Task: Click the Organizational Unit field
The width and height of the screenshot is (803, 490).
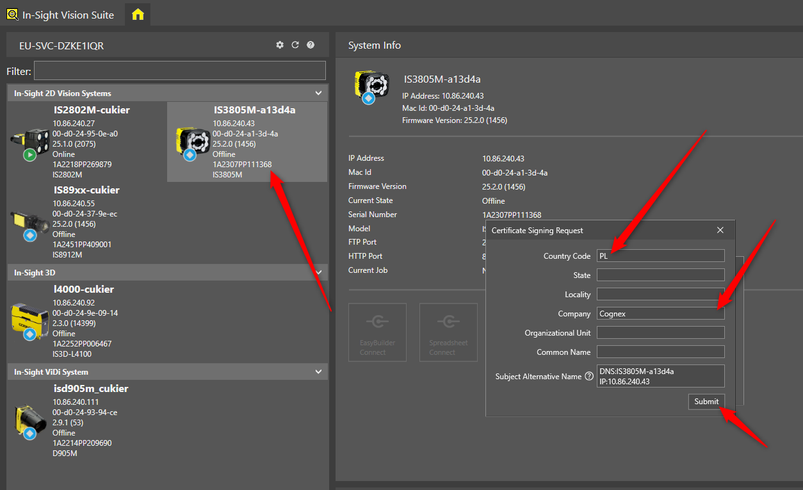Action: 660,333
